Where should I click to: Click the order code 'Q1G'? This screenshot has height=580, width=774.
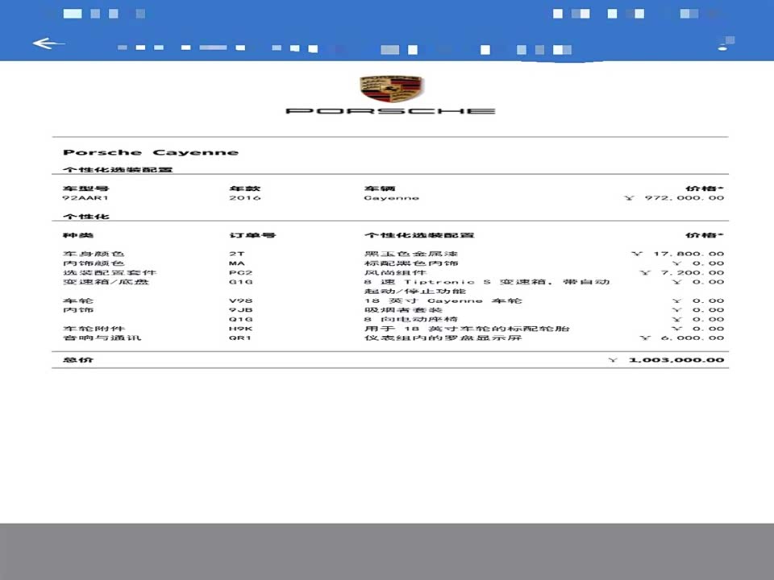(240, 319)
